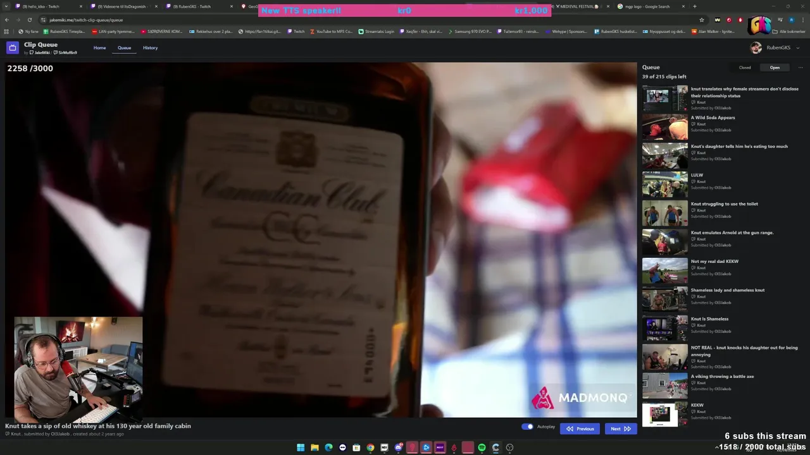Open the RubenGKS Timepla... bookmark
Image resolution: width=810 pixels, height=455 pixels.
tap(64, 31)
